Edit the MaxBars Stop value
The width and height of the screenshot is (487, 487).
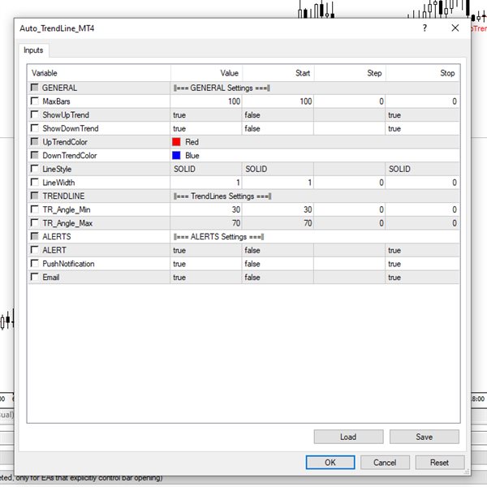422,101
